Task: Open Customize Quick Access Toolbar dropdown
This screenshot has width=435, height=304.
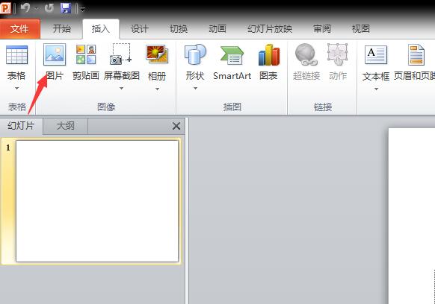Action: click(x=82, y=9)
